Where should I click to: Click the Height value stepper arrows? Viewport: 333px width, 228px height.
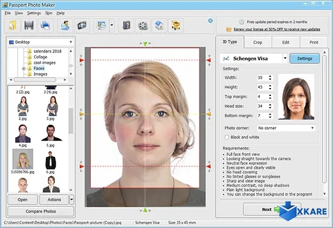click(x=270, y=87)
